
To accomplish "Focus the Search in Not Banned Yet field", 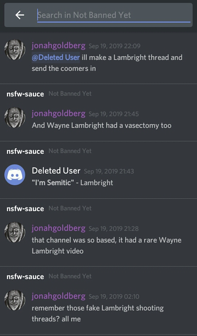I will (x=114, y=15).
